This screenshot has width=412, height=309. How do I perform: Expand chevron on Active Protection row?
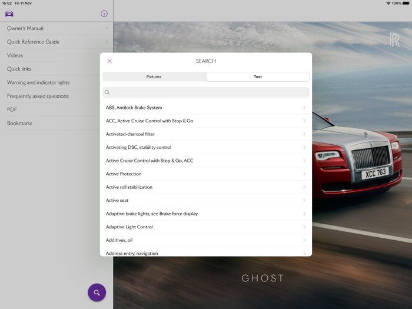click(304, 174)
